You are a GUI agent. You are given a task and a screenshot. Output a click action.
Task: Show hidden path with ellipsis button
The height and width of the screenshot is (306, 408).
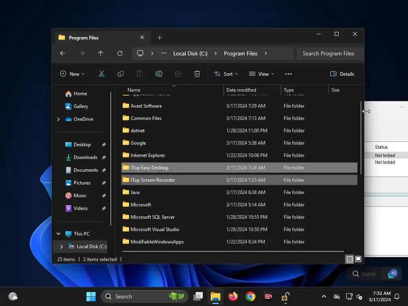(x=164, y=53)
